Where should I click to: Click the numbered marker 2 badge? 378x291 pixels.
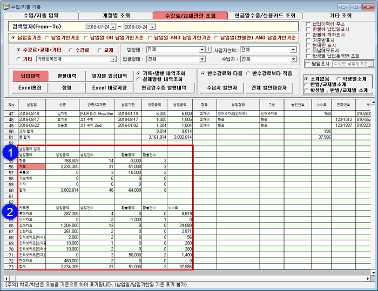click(9, 212)
